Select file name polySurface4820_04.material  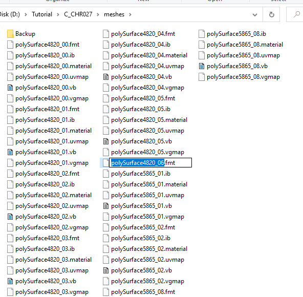click(x=149, y=55)
